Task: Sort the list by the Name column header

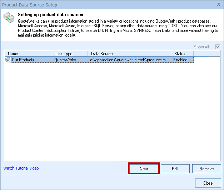Action: click(x=29, y=54)
